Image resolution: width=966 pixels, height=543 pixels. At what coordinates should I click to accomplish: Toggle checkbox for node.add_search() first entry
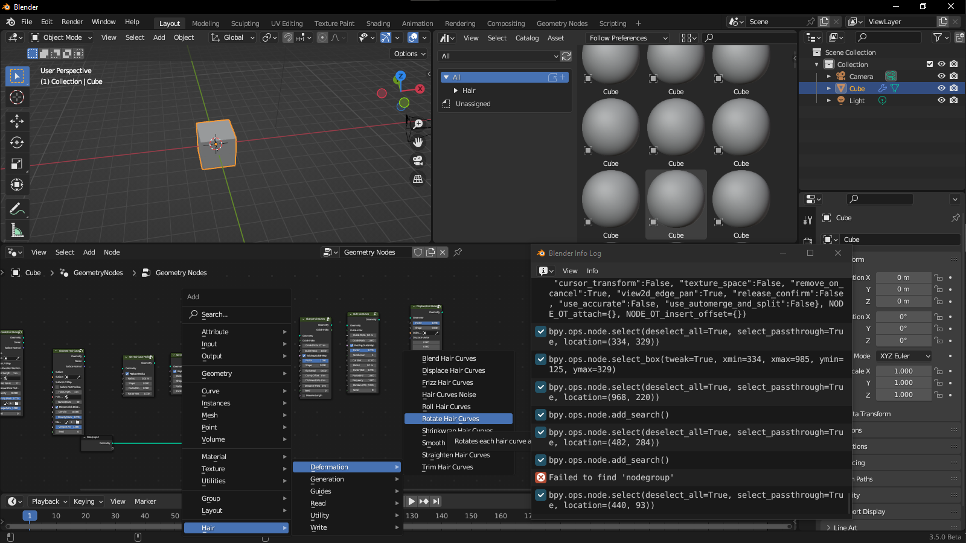[x=541, y=415]
